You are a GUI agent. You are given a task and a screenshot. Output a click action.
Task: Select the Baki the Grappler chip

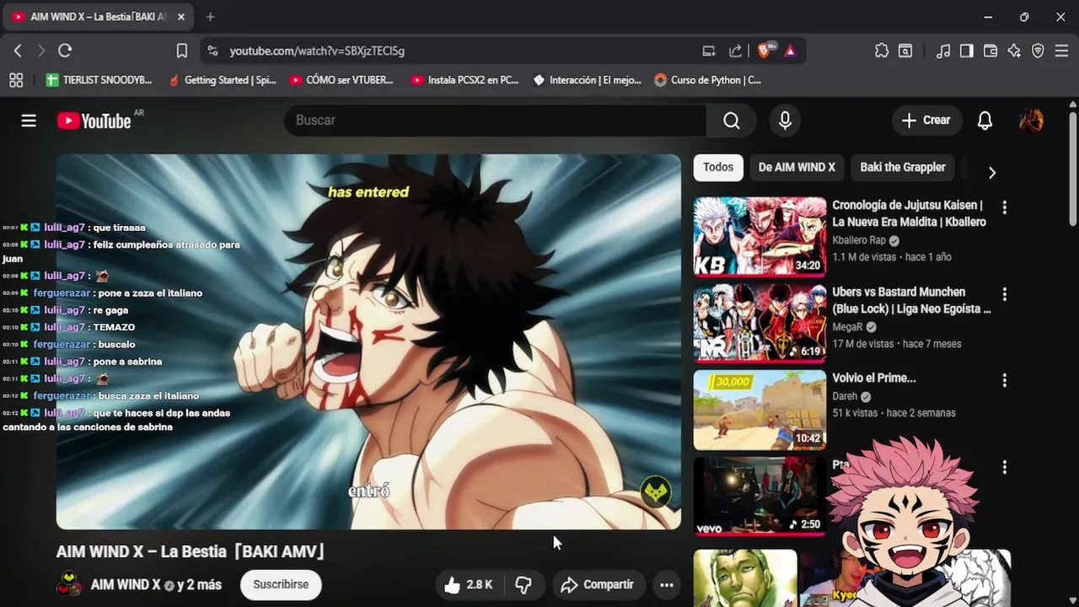click(903, 167)
